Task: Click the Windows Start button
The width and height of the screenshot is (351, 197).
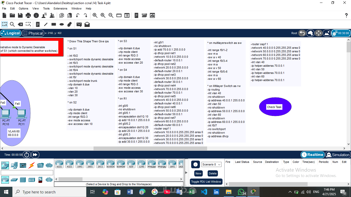Action: coord(6,192)
